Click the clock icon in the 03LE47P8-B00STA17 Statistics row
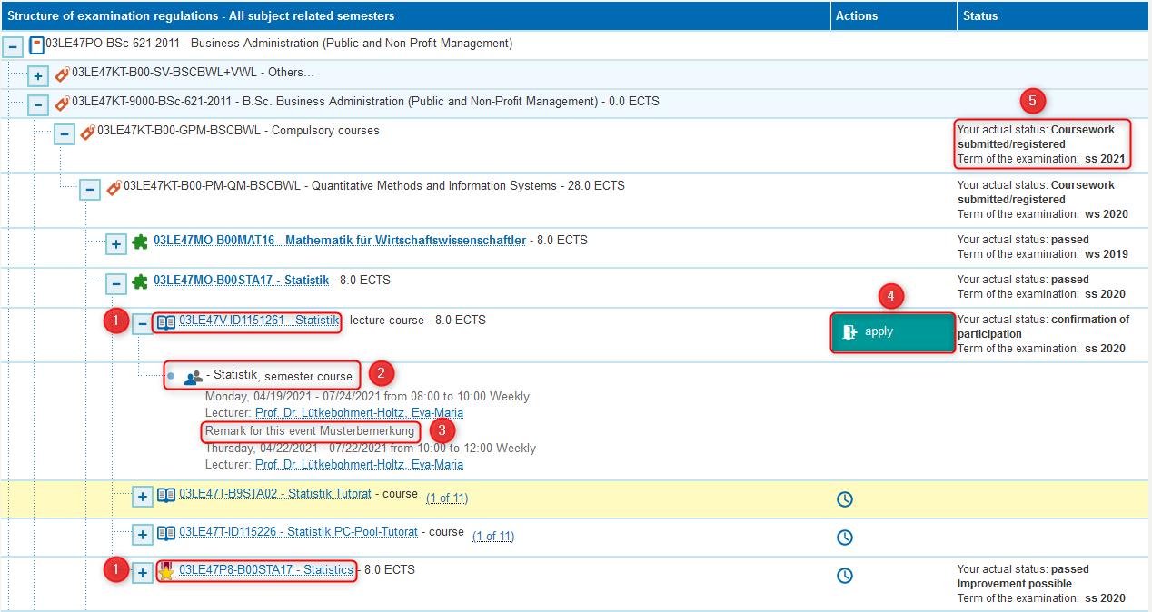 845,576
